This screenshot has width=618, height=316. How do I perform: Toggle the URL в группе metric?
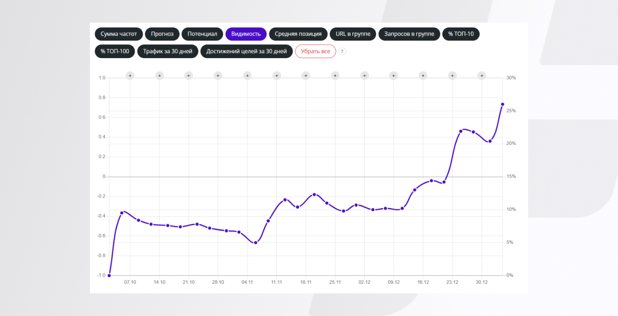pyautogui.click(x=353, y=34)
